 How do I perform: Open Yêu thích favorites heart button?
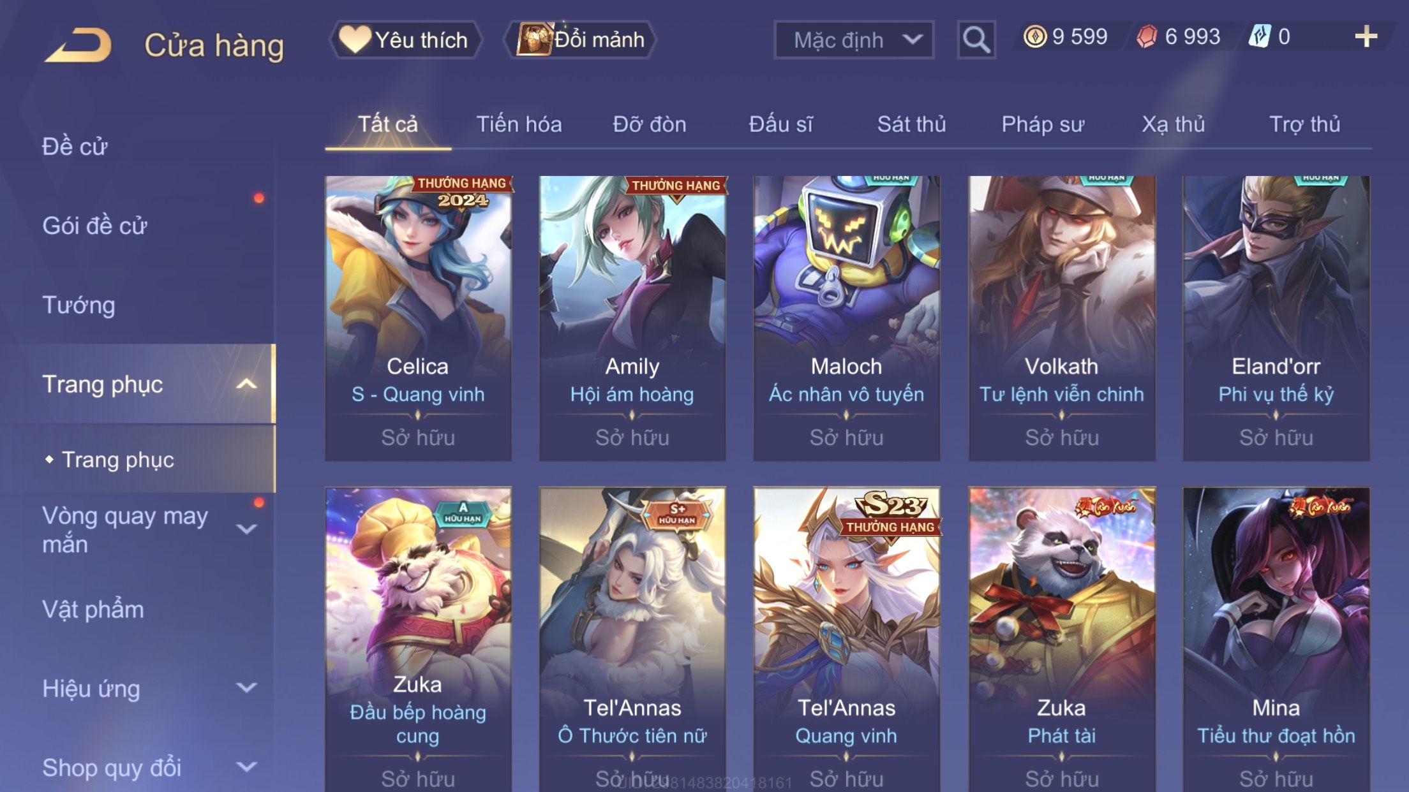pyautogui.click(x=406, y=40)
